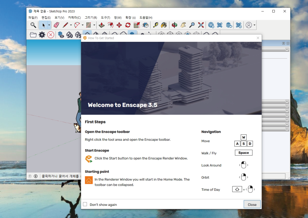The height and width of the screenshot is (218, 308).
Task: Click the pin icon on the tray panel
Action: click(x=283, y=43)
